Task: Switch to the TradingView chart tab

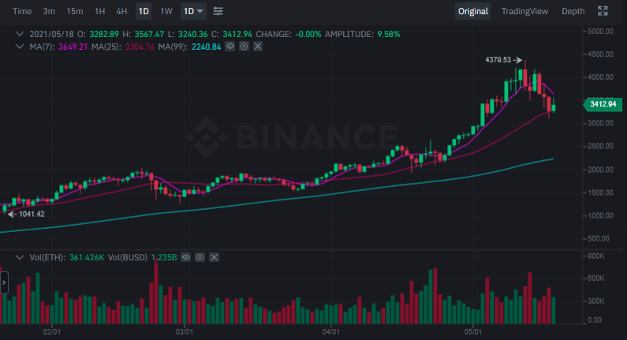Action: 524,11
